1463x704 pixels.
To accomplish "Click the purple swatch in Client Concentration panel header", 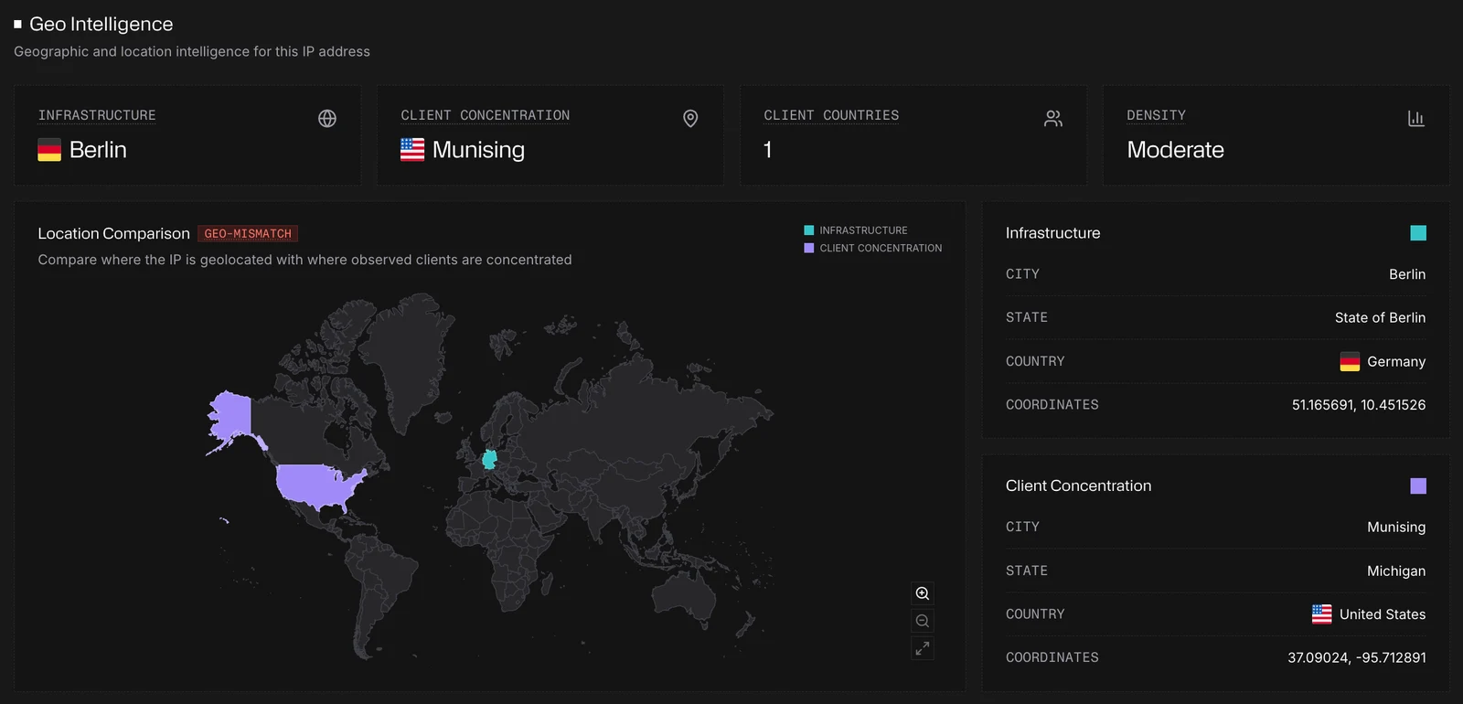I will tap(1418, 485).
